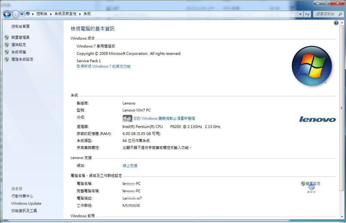
Task: Click shield icon next to 系統保護
Action: coord(7,52)
